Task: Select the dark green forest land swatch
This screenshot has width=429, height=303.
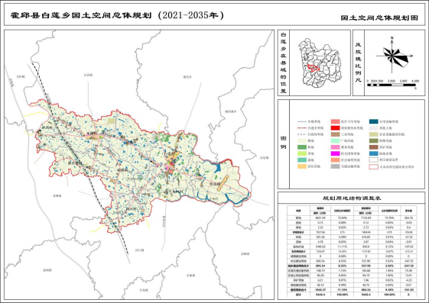Action: click(x=302, y=147)
